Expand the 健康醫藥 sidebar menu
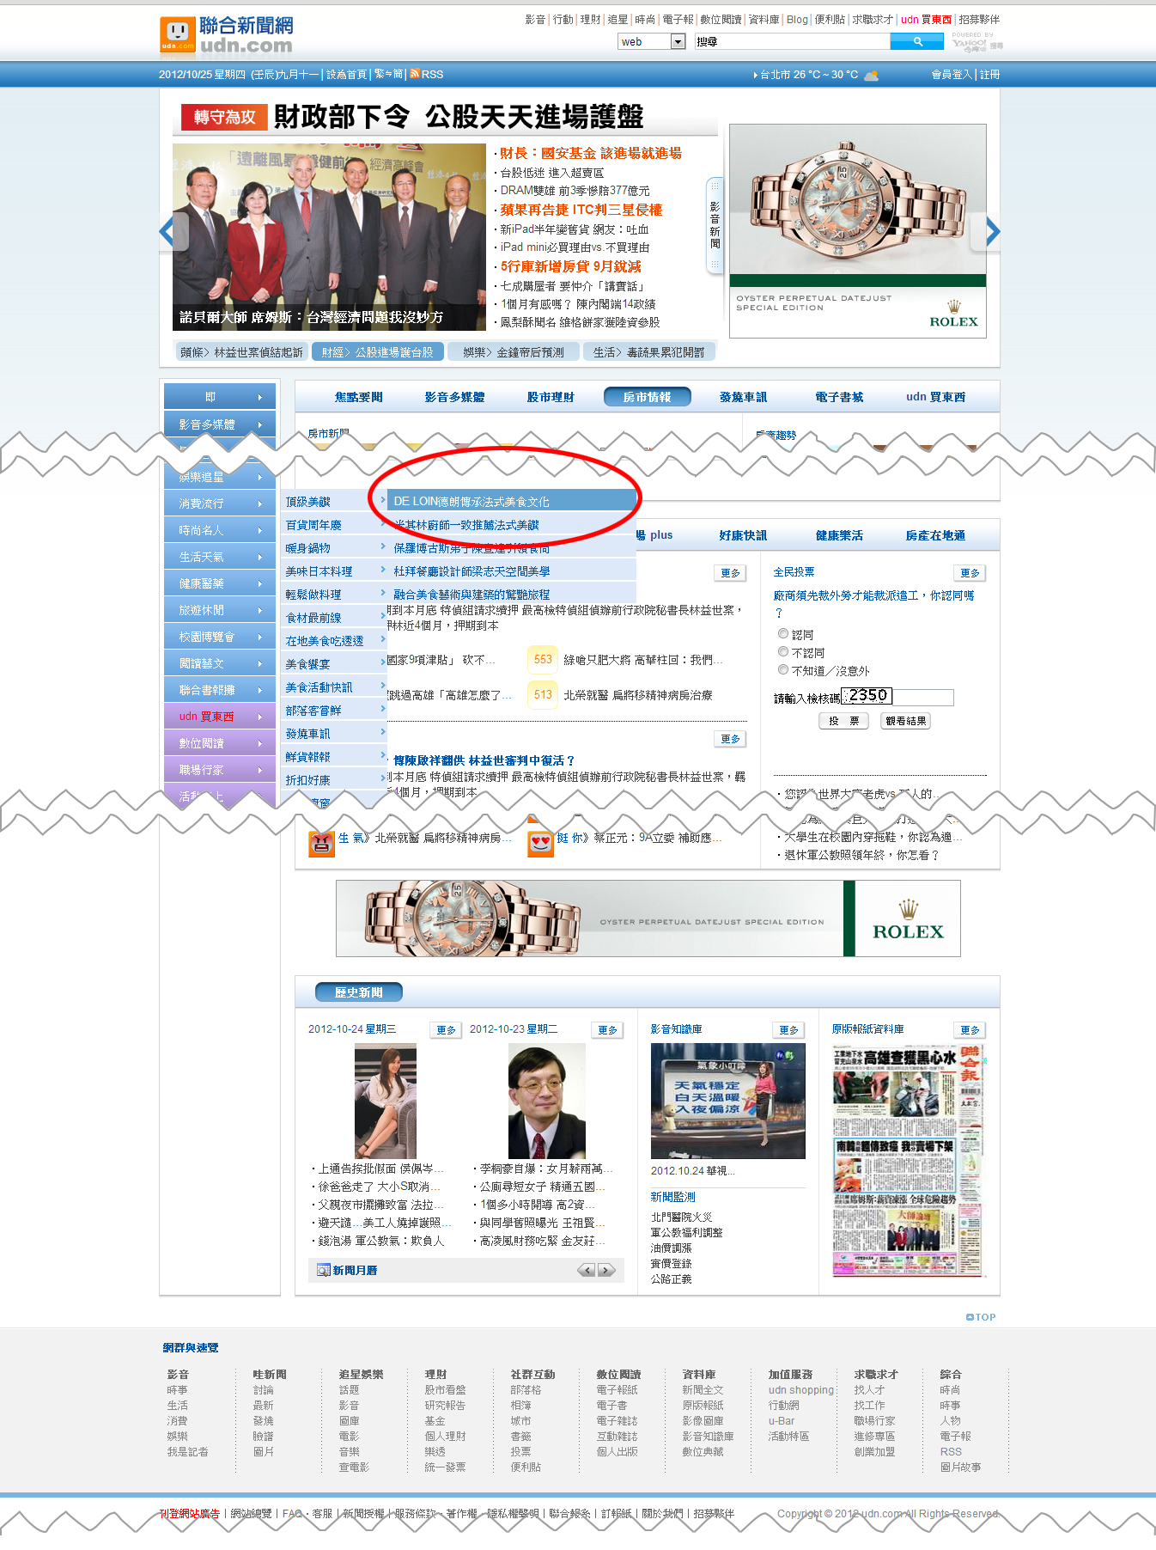Viewport: 1156px width, 1550px height. [x=219, y=583]
